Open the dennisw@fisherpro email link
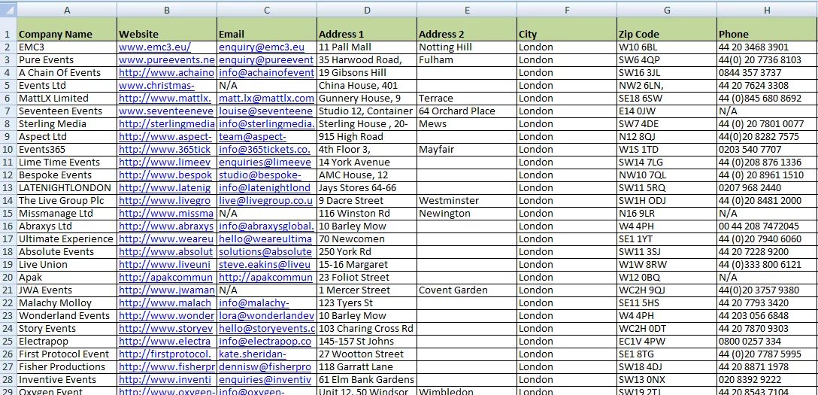This screenshot has height=395, width=818. (x=265, y=367)
